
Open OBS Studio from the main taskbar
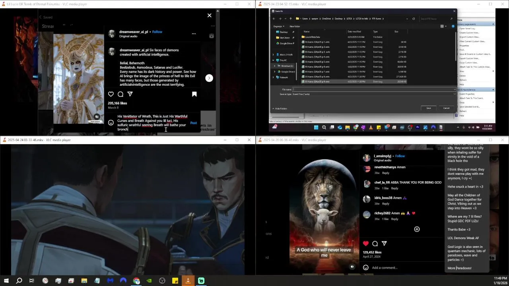(x=162, y=281)
